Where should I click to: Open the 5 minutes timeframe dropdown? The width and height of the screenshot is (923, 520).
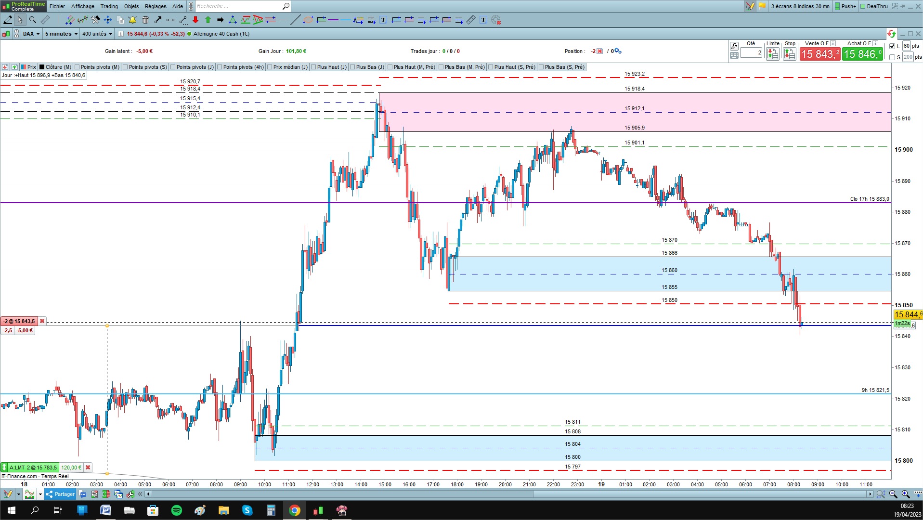pyautogui.click(x=61, y=34)
